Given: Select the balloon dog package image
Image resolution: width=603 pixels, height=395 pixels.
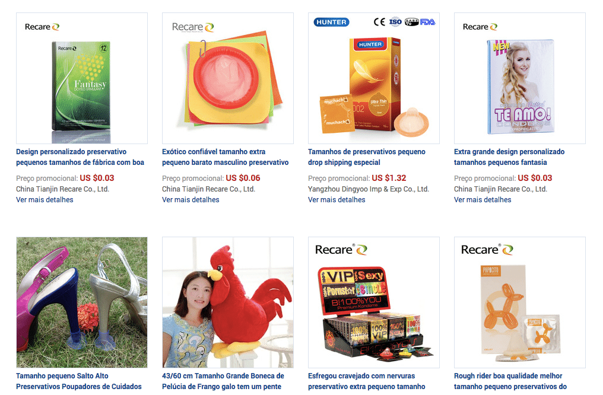Looking at the screenshot, I should 519,302.
